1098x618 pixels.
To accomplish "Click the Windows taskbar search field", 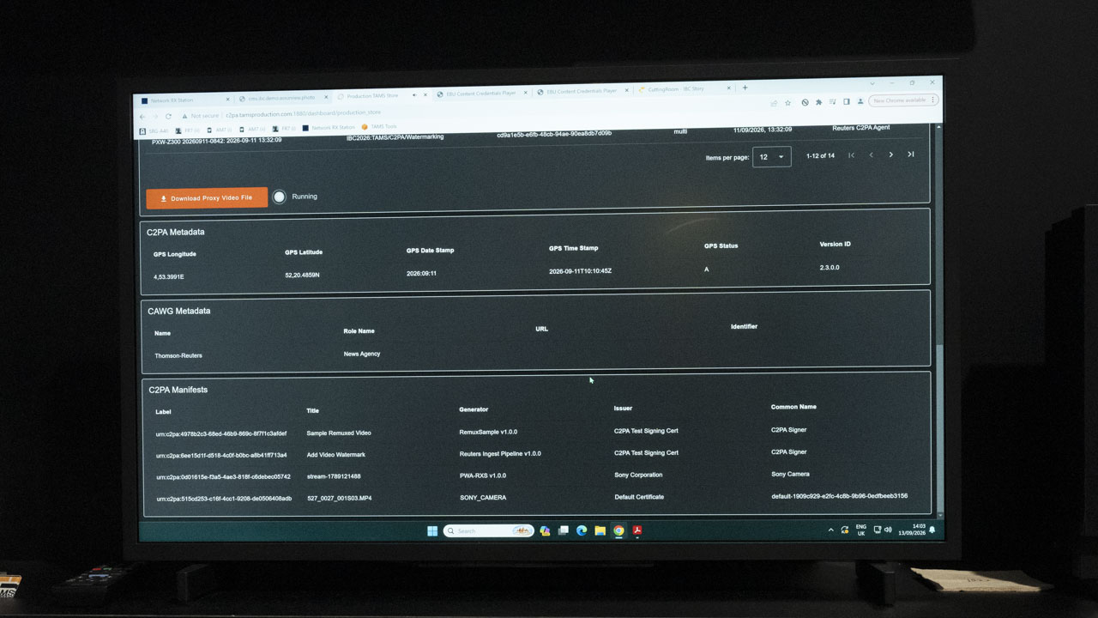I will pyautogui.click(x=489, y=530).
